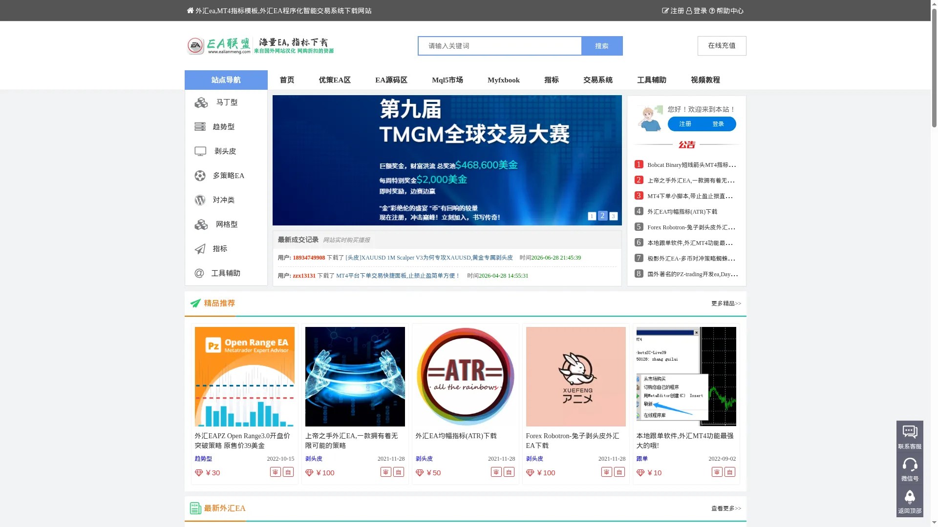Viewport: 938px width, 527px height.
Task: Select current banner slide indicator 2
Action: tap(603, 216)
